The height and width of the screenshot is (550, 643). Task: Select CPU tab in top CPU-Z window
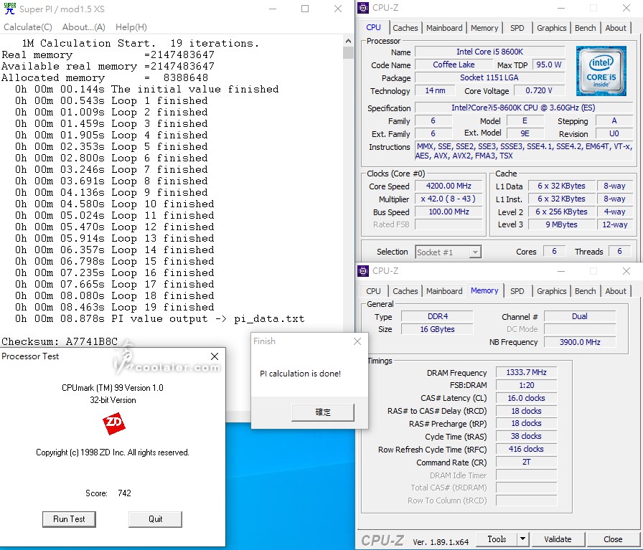point(373,27)
